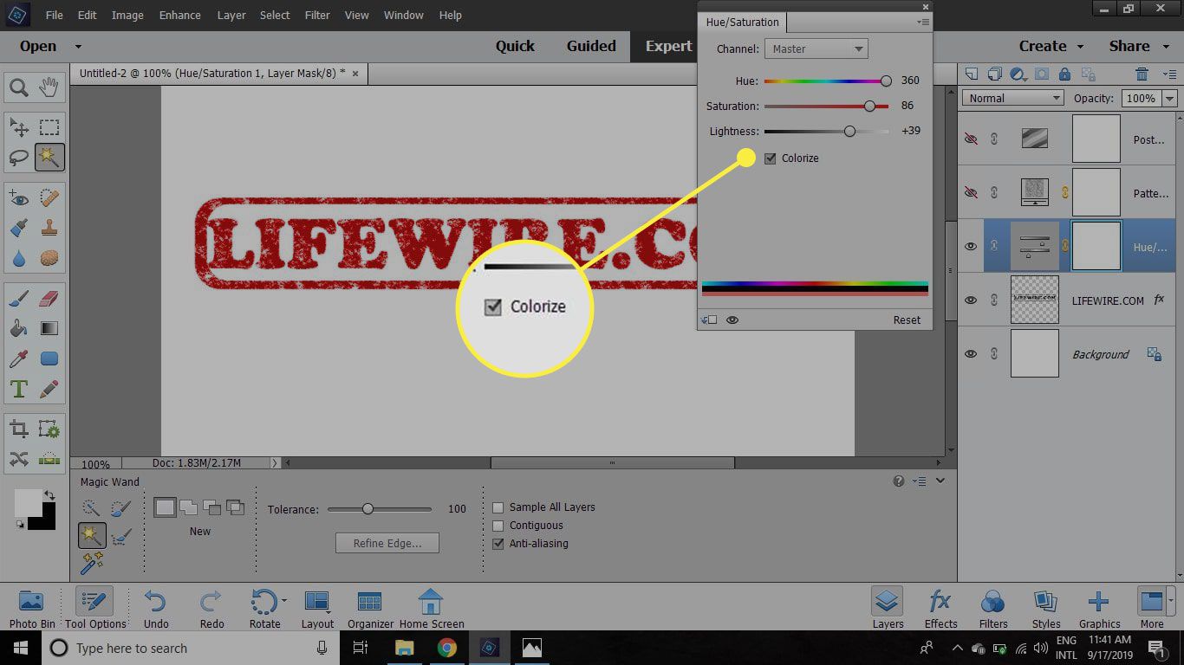
Task: Click Undo in the bottom bar
Action: click(156, 610)
